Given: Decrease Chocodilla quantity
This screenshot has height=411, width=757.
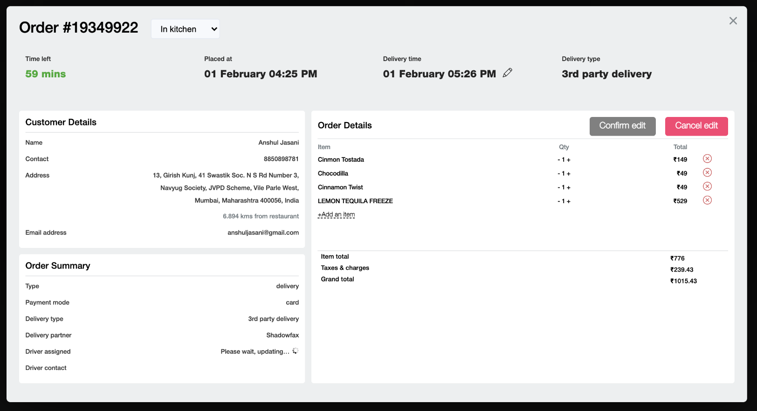Looking at the screenshot, I should (558, 174).
